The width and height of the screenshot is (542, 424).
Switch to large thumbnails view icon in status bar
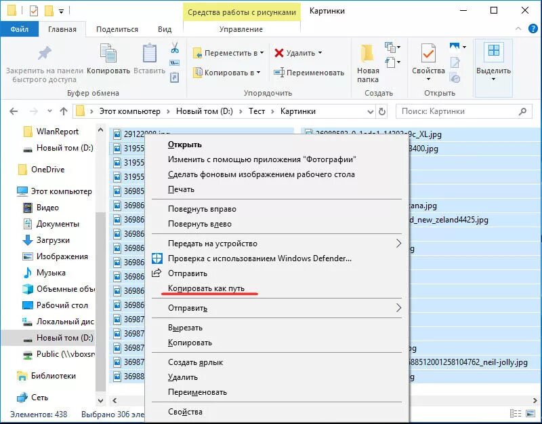[530, 413]
